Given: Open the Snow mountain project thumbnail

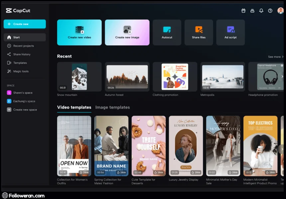Looking at the screenshot, I should tap(79, 77).
